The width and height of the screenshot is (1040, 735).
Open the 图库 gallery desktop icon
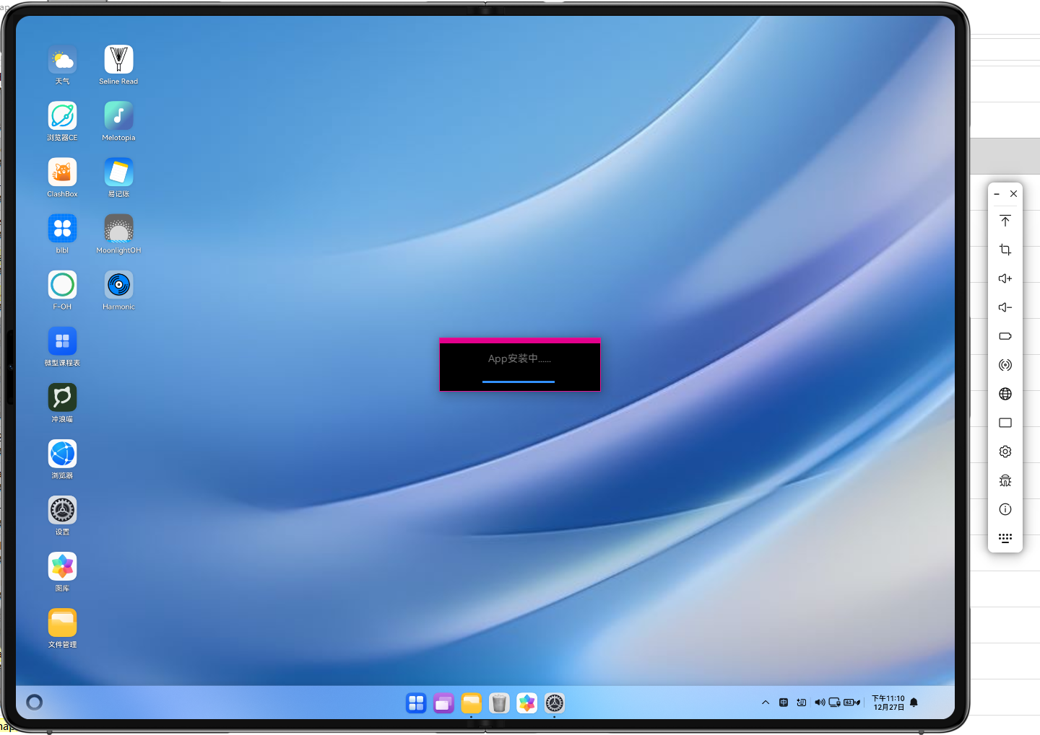coord(62,566)
